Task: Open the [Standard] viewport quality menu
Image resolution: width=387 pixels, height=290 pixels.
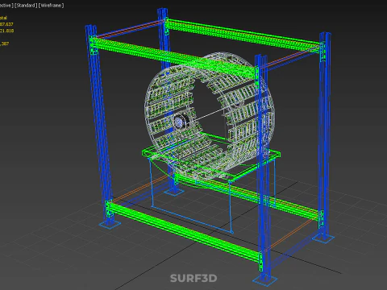Action: tap(26, 6)
